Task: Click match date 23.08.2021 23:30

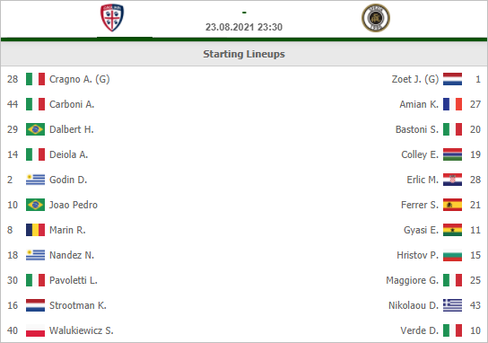Action: pyautogui.click(x=244, y=27)
